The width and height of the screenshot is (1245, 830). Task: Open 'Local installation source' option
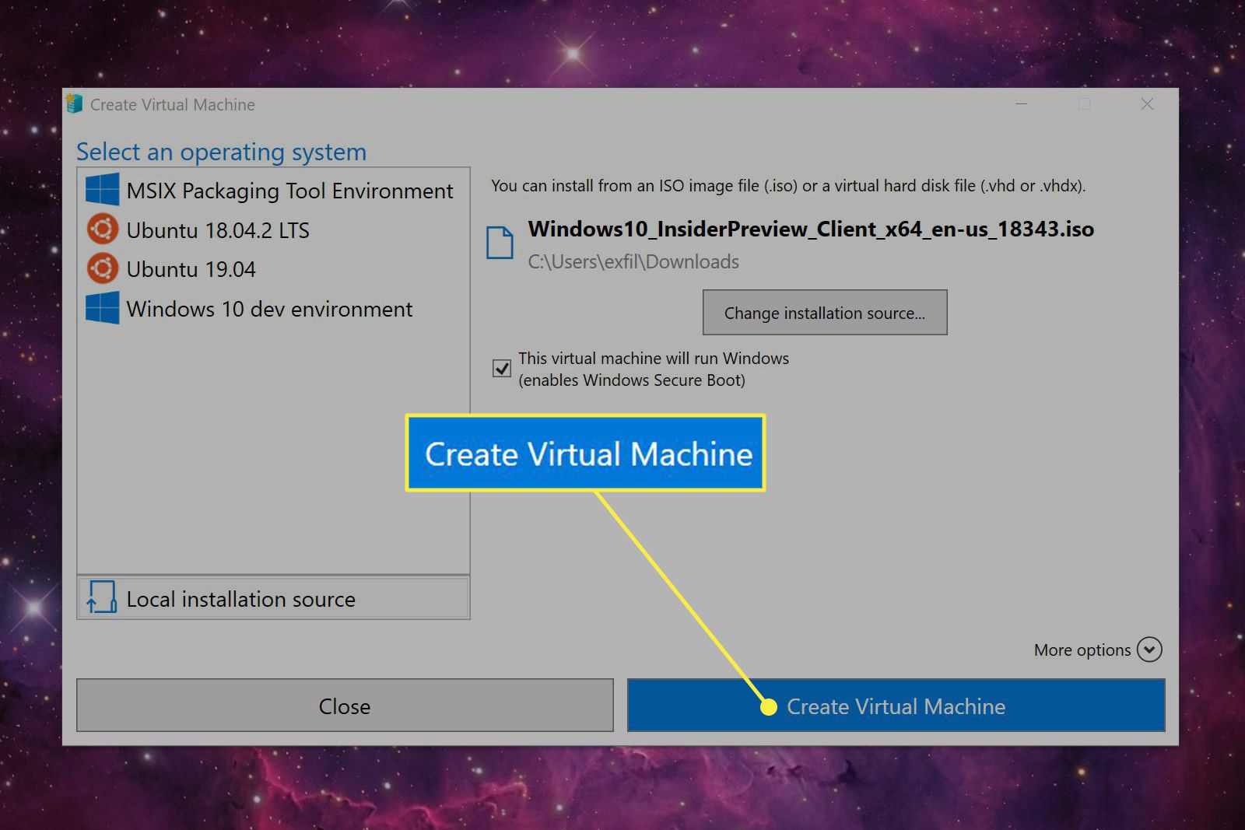click(x=240, y=599)
